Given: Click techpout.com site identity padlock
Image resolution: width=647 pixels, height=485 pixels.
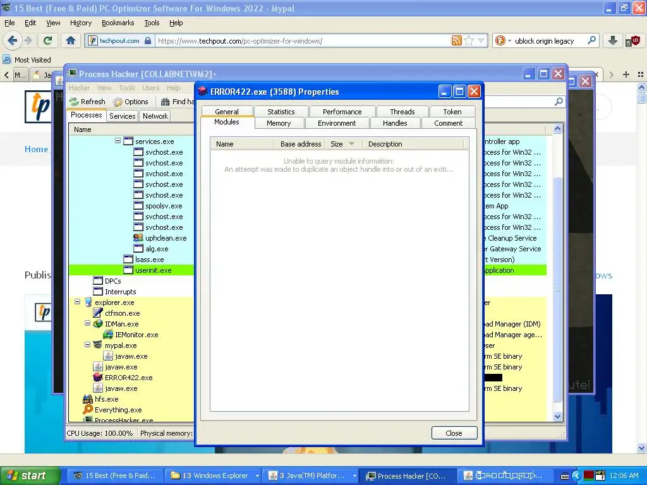Looking at the screenshot, I should pos(148,40).
